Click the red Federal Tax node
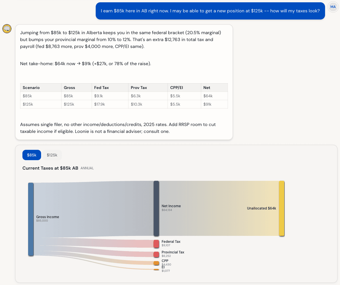 coord(156,244)
